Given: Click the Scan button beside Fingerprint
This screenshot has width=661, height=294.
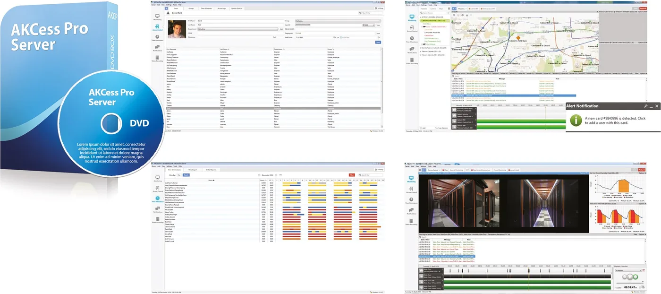Looking at the screenshot, I should tap(378, 34).
